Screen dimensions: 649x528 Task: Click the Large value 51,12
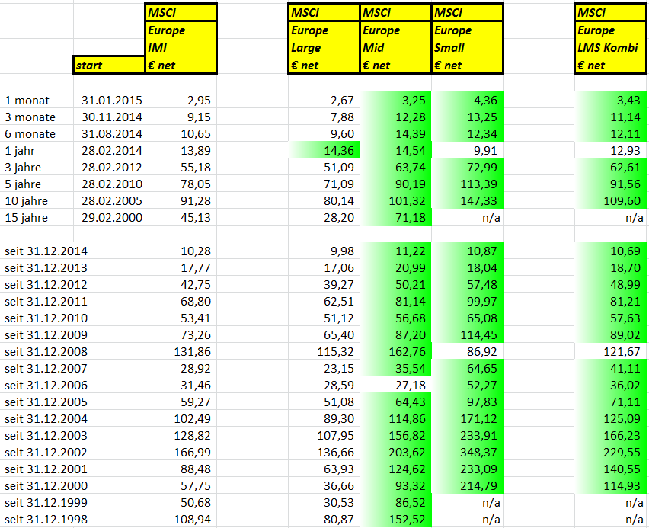tap(338, 318)
